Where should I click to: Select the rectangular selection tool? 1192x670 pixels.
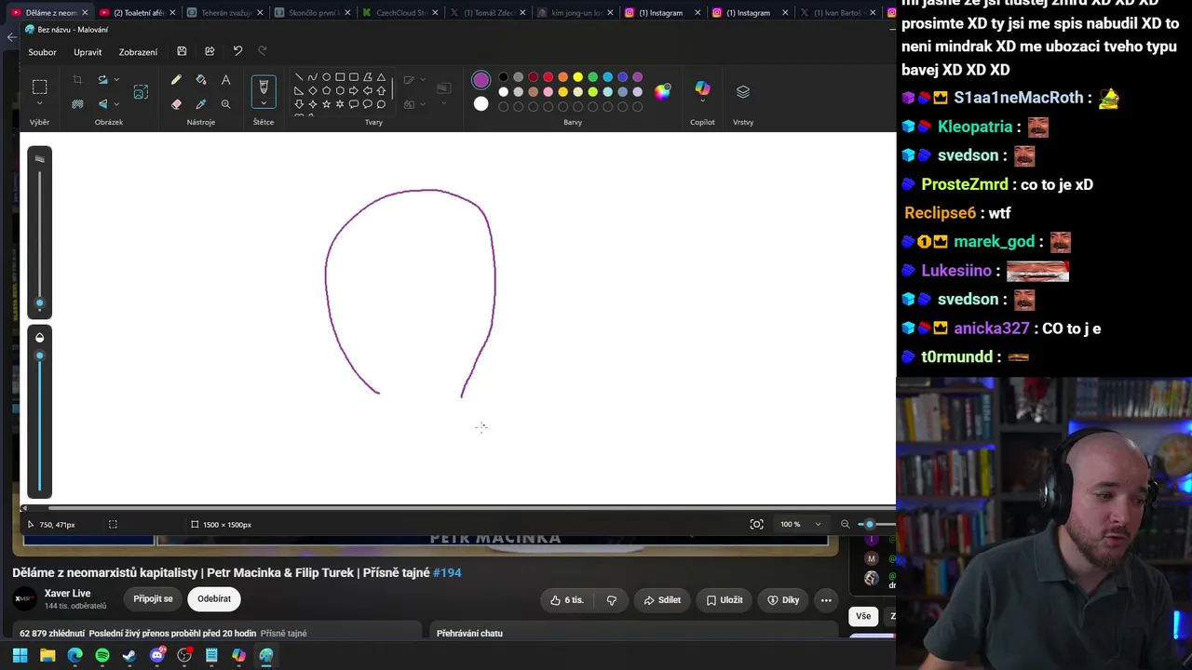(x=39, y=87)
